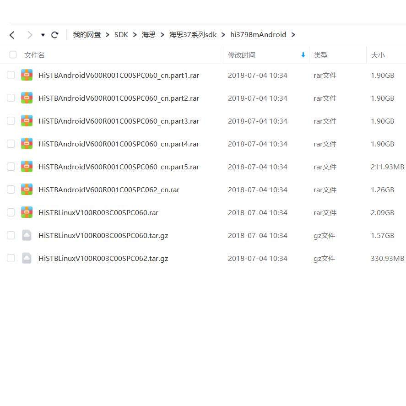
Task: Check the box for SPC060.tar.gz
Action: tap(11, 235)
